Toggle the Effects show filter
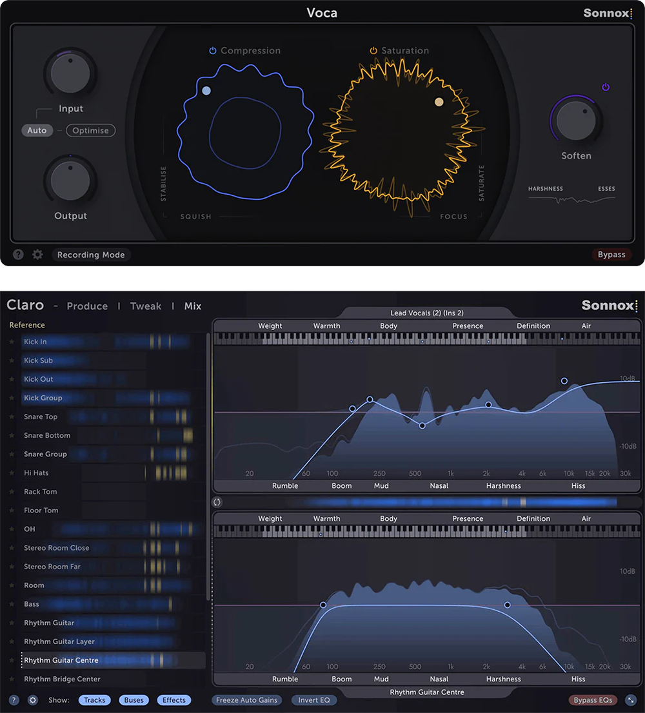 tap(174, 700)
